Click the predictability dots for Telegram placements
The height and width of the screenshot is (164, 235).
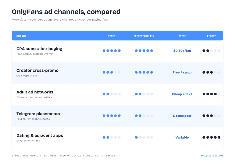coord(144,116)
